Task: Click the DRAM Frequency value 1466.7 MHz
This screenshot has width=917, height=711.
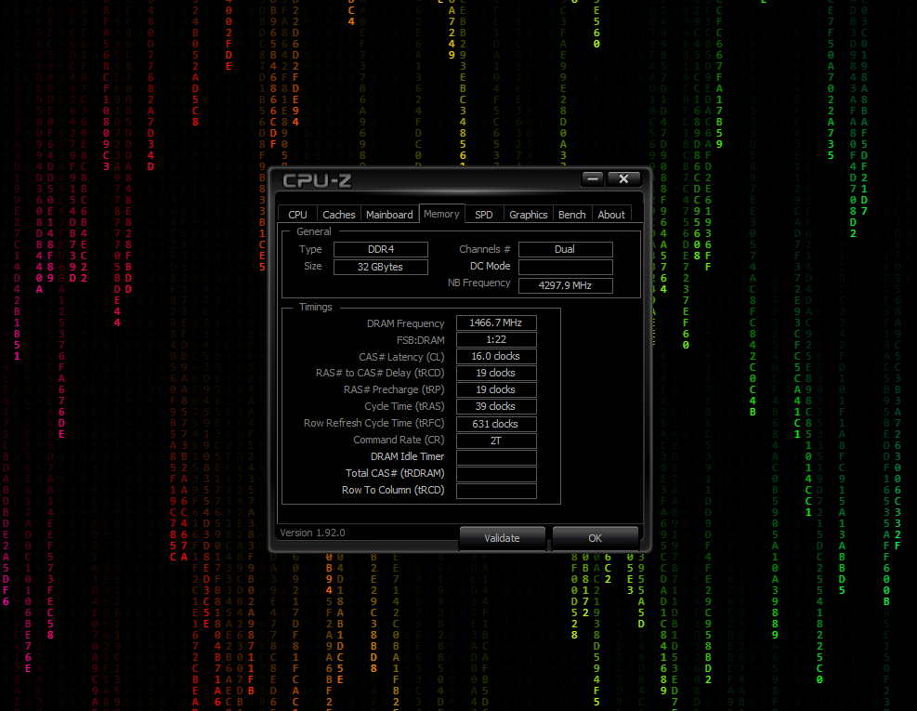Action: click(x=496, y=323)
